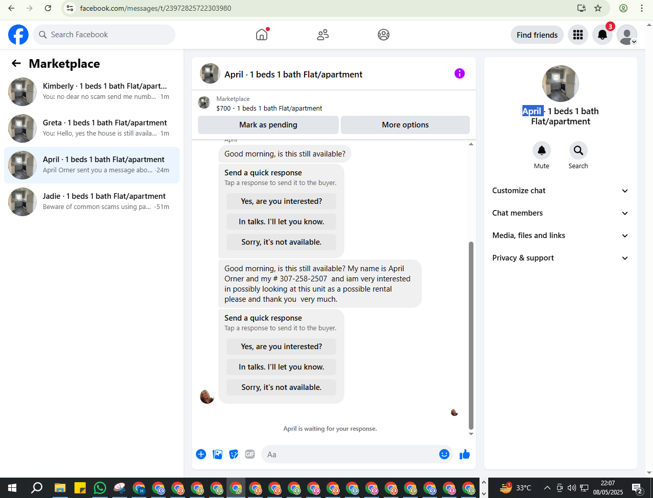Attach a photo or file
This screenshot has width=653, height=498.
point(218,454)
